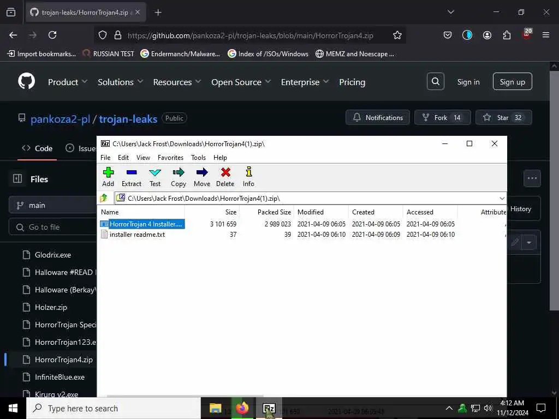Open Glodrix.exe in the file tree

(x=53, y=255)
